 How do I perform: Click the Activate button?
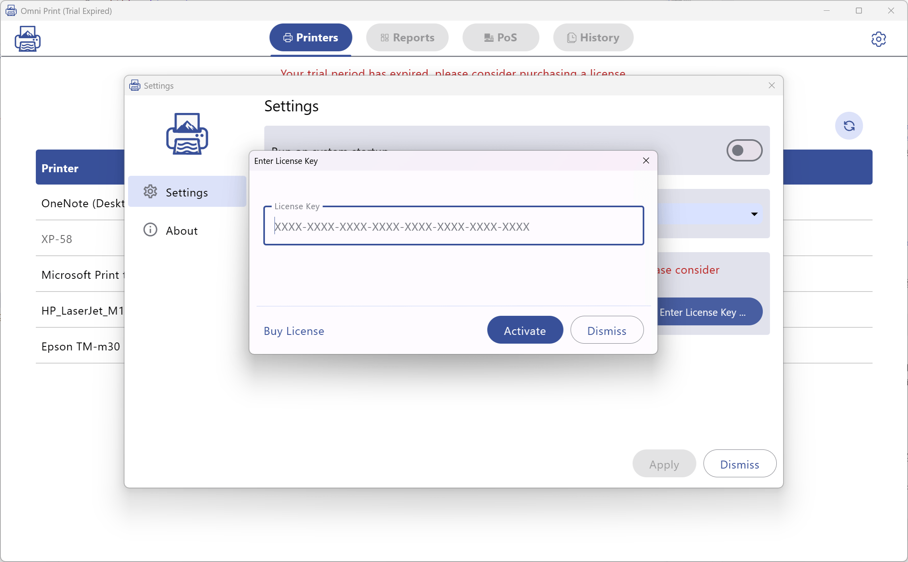(x=525, y=330)
